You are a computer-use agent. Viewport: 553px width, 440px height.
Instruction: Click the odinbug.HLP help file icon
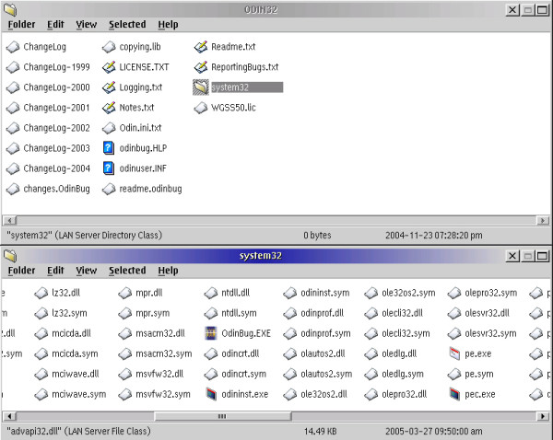109,148
